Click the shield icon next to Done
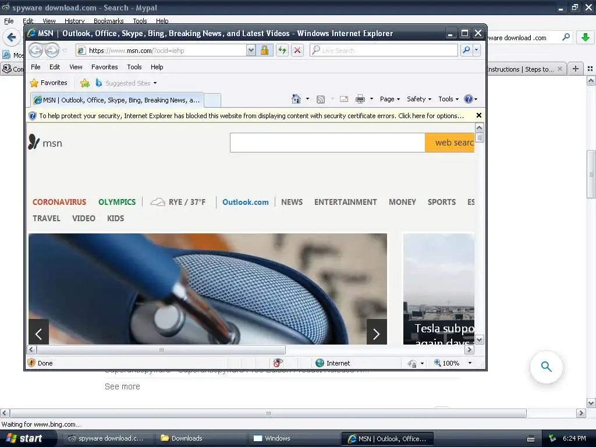The image size is (596, 447). 31,363
